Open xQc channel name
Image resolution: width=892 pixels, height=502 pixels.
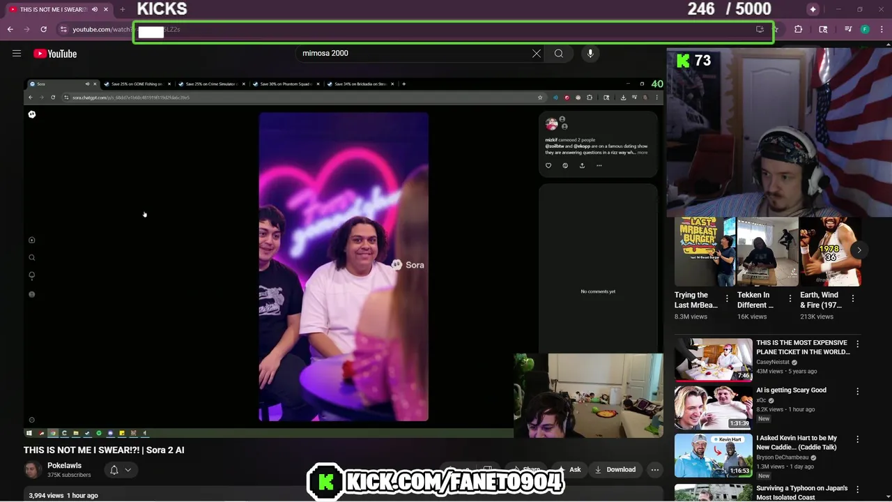(x=761, y=400)
